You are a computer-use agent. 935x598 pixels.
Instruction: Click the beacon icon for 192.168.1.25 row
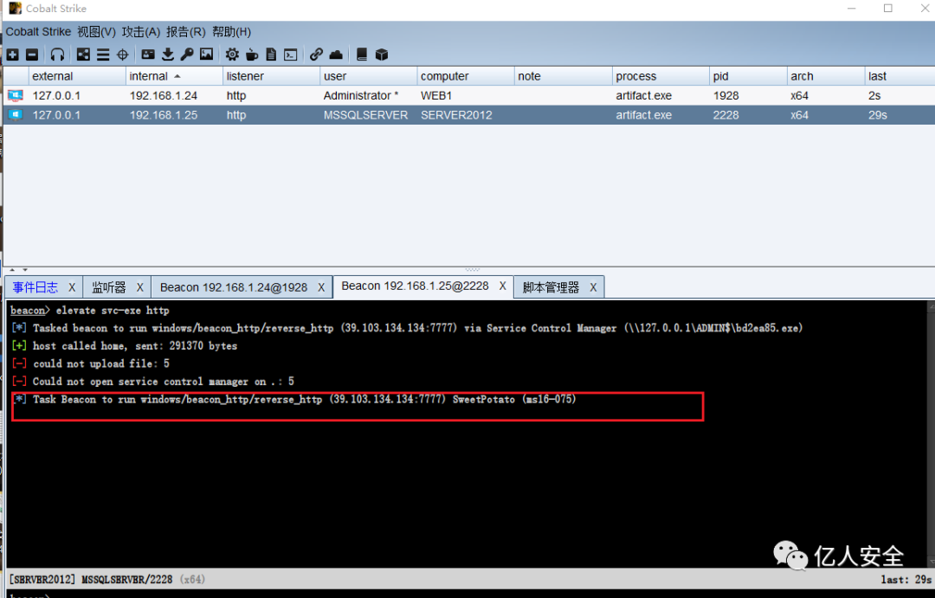(x=16, y=114)
